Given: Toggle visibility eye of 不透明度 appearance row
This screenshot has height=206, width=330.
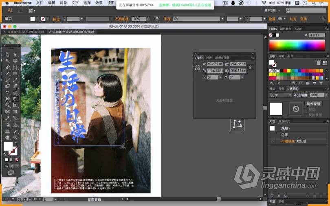Looking at the screenshot, I should [272, 141].
